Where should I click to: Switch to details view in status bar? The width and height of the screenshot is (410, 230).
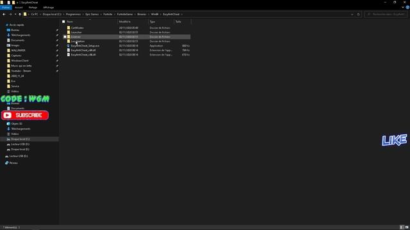(402, 227)
